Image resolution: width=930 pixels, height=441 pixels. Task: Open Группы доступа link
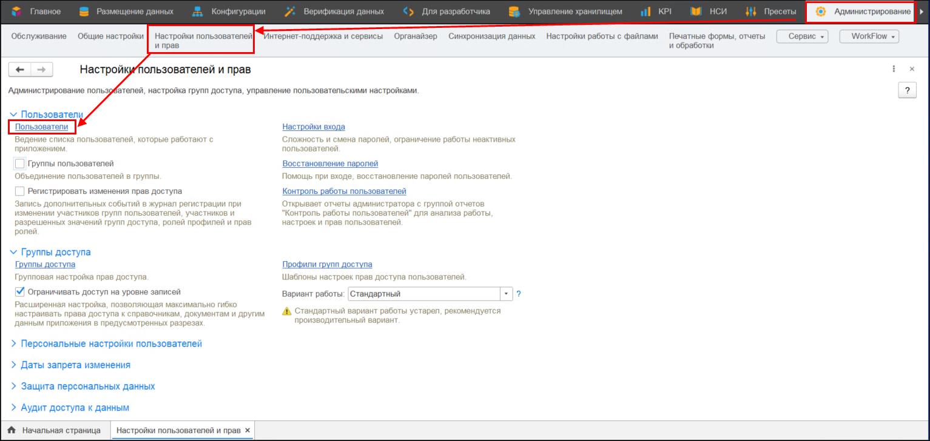(45, 264)
